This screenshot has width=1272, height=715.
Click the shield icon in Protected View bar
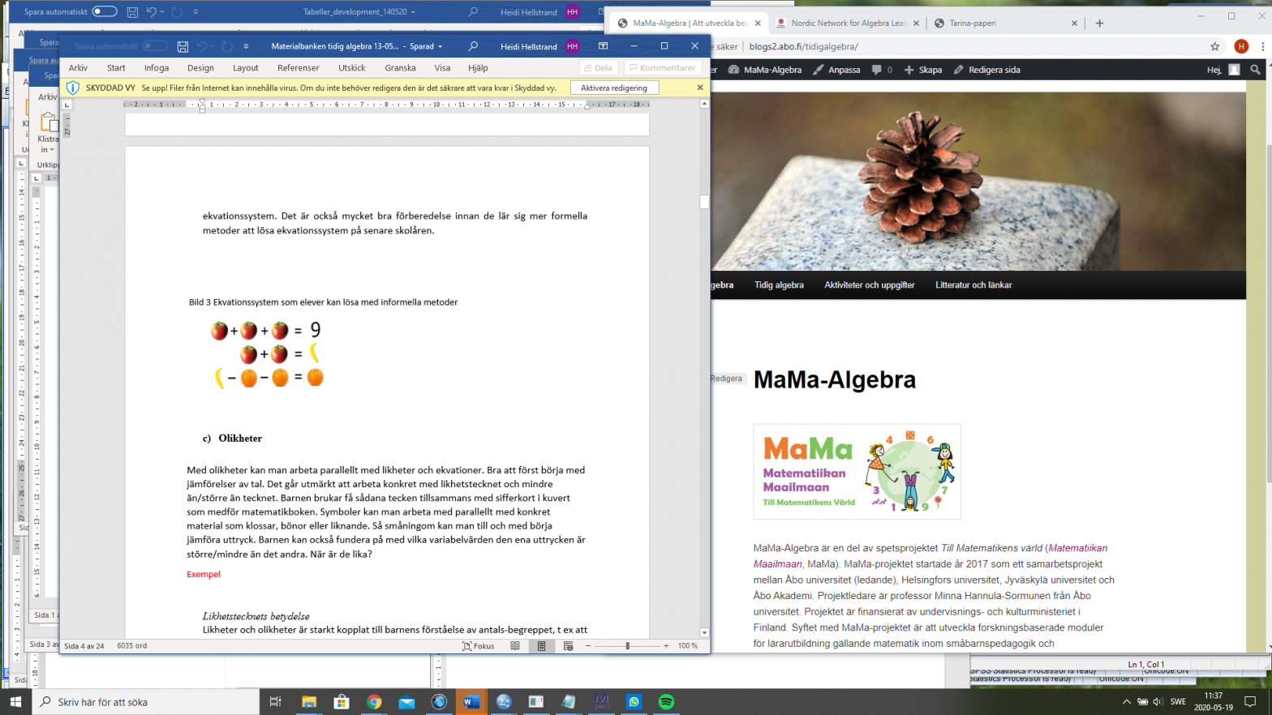pyautogui.click(x=72, y=88)
